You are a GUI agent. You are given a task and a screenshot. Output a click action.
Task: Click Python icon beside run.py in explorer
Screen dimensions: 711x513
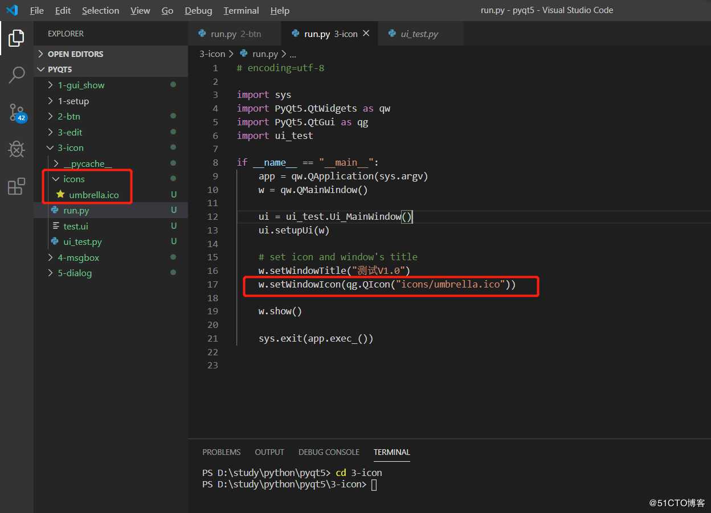click(55, 210)
